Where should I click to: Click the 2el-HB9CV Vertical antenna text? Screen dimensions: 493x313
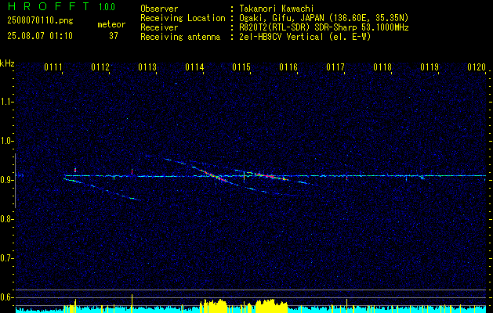click(305, 37)
